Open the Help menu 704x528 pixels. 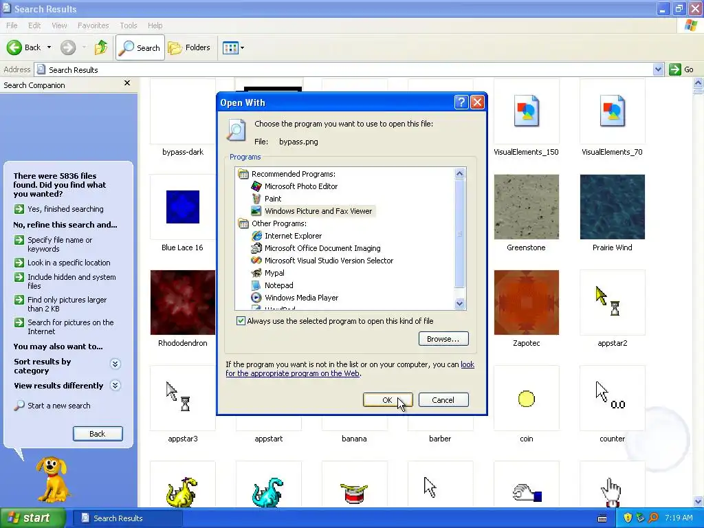[155, 25]
